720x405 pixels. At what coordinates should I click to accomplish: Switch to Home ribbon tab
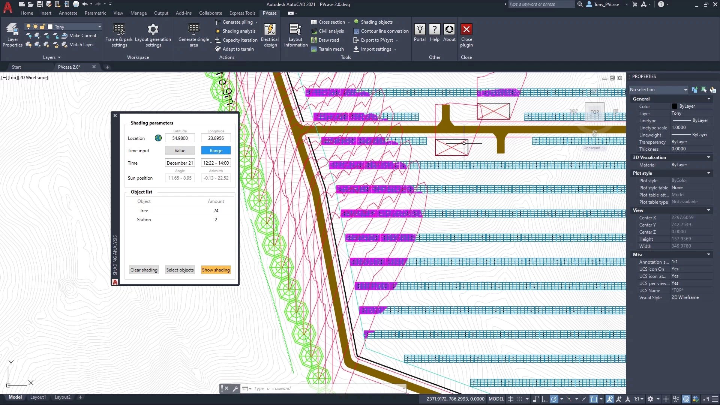point(27,13)
